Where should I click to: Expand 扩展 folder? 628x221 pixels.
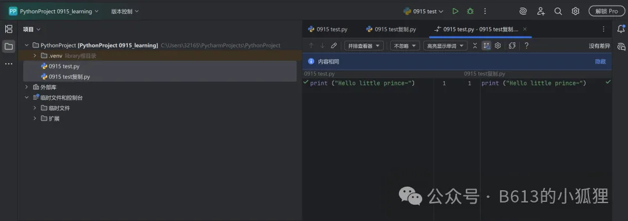35,118
